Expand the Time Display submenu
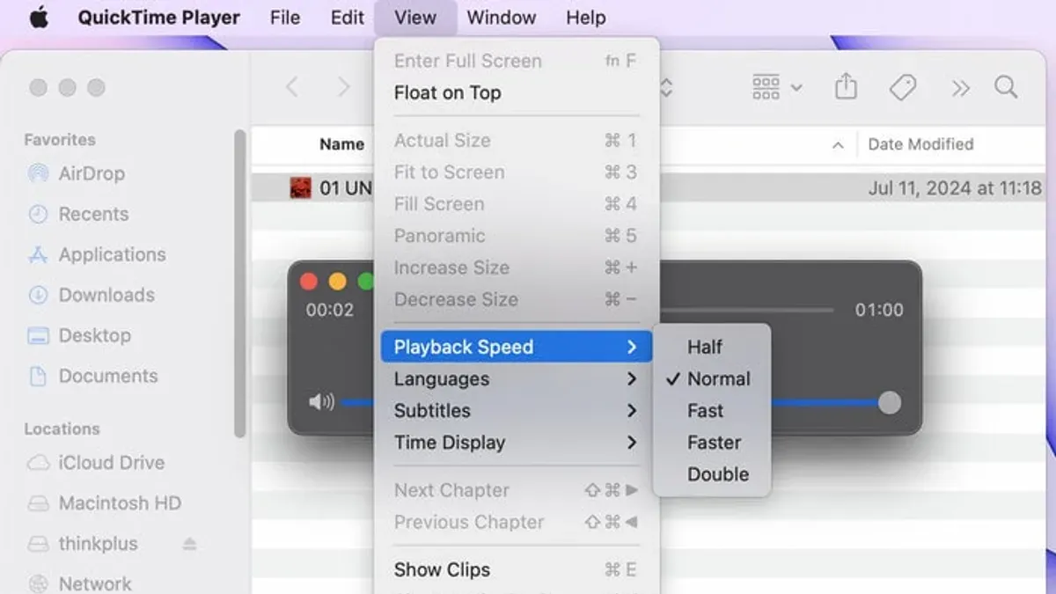1056x594 pixels. click(x=517, y=443)
